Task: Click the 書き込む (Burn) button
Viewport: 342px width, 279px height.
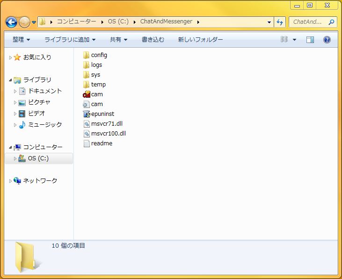Action: click(x=153, y=40)
